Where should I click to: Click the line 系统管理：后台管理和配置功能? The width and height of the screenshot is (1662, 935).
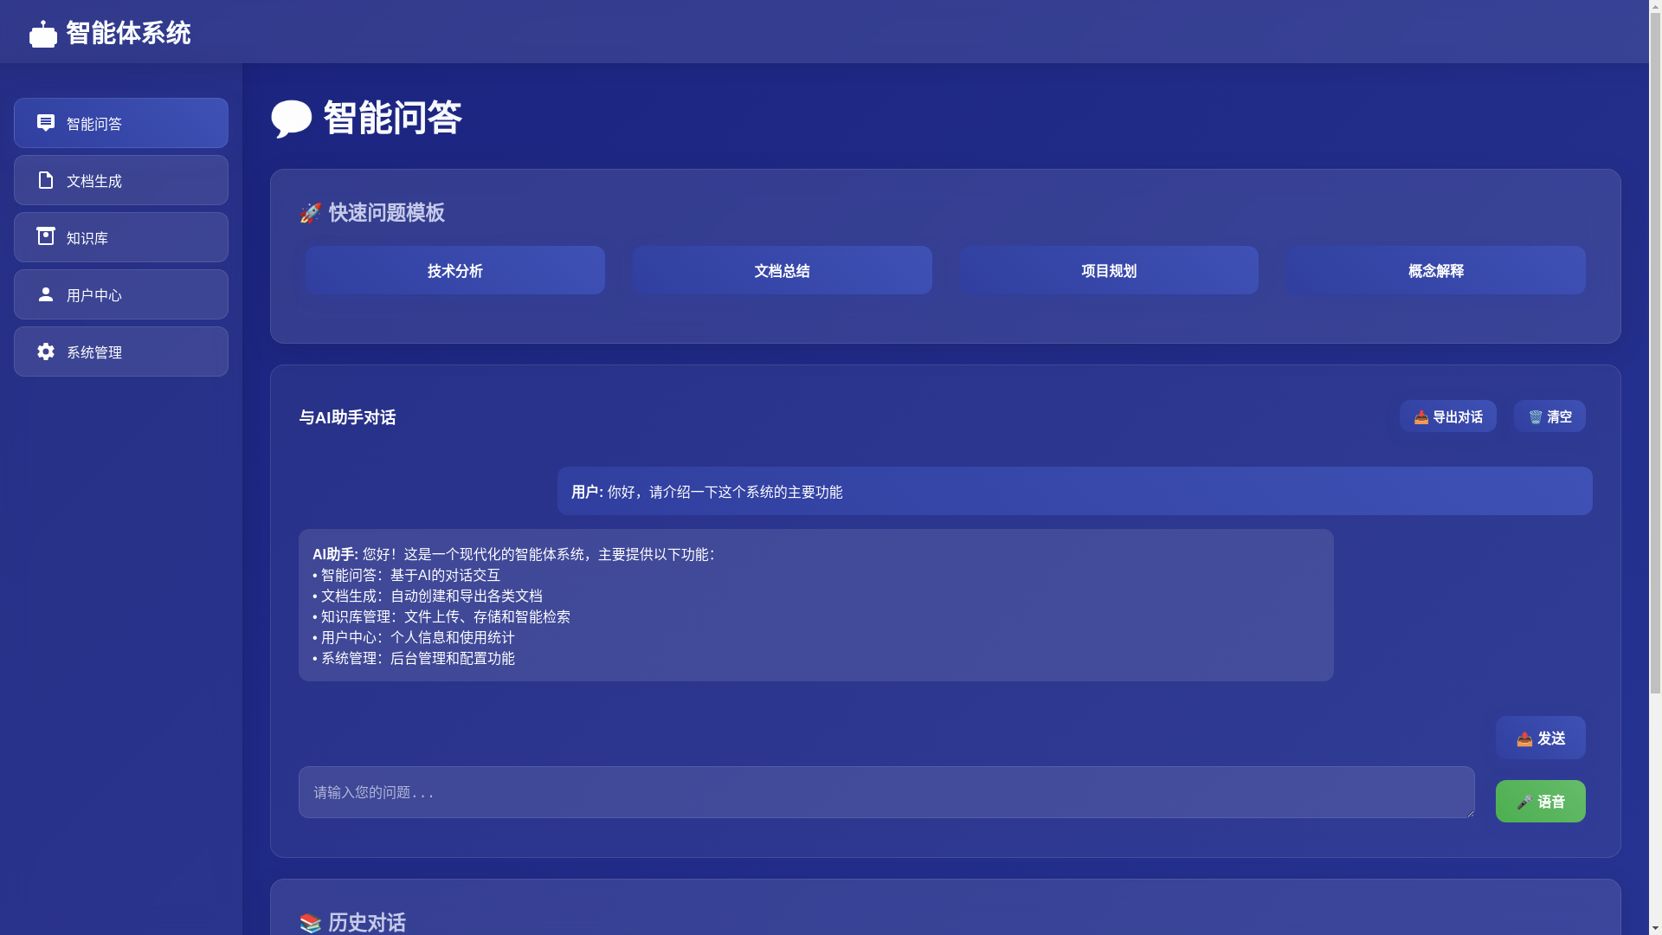click(x=414, y=658)
